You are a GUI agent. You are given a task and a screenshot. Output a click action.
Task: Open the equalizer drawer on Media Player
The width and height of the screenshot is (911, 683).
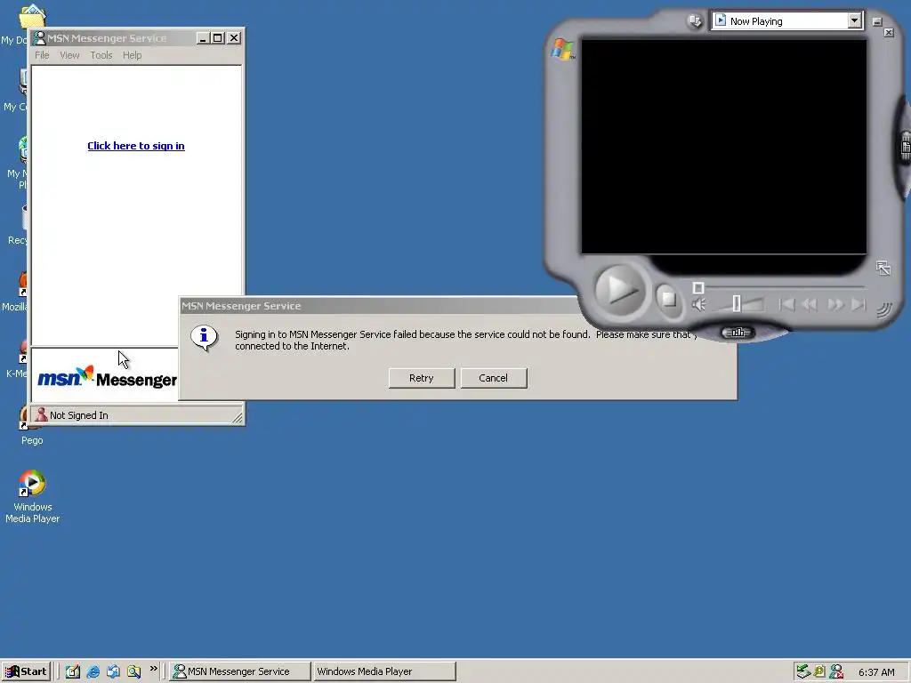pyautogui.click(x=738, y=333)
